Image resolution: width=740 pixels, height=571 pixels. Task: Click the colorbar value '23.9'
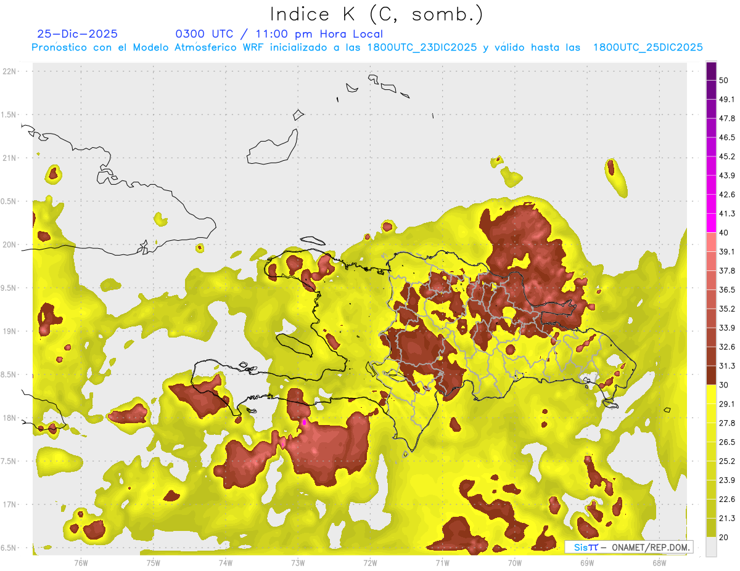point(726,480)
